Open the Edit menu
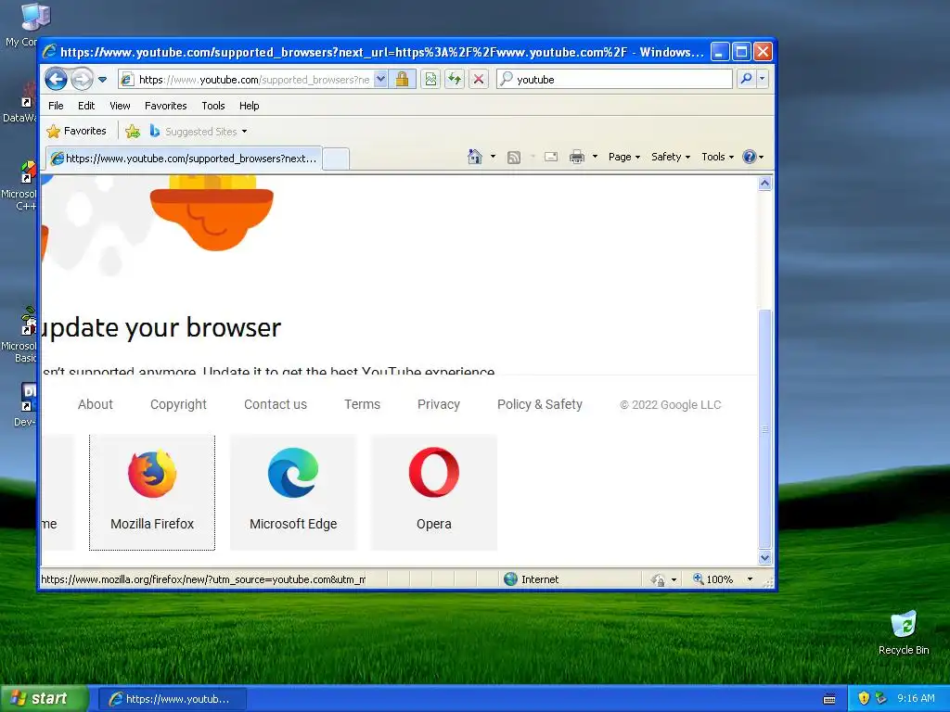Image resolution: width=950 pixels, height=712 pixels. tap(86, 106)
